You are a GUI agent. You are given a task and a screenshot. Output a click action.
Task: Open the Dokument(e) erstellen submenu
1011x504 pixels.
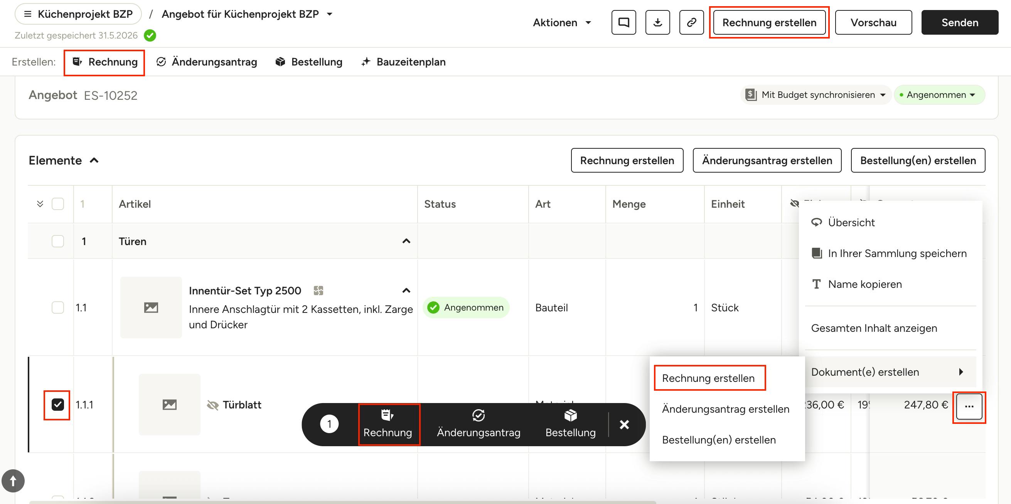891,372
